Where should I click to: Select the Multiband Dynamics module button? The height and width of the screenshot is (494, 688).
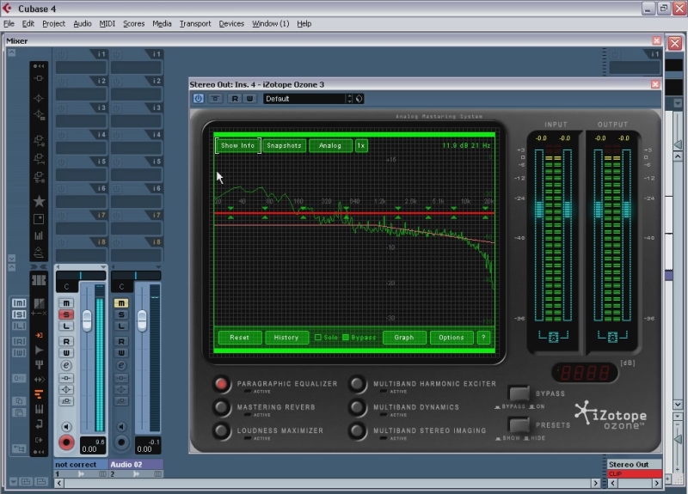point(357,407)
